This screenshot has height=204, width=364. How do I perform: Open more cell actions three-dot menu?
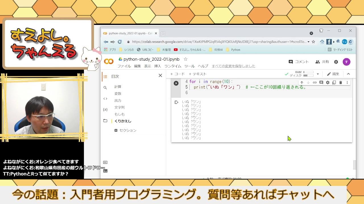pos(347,82)
